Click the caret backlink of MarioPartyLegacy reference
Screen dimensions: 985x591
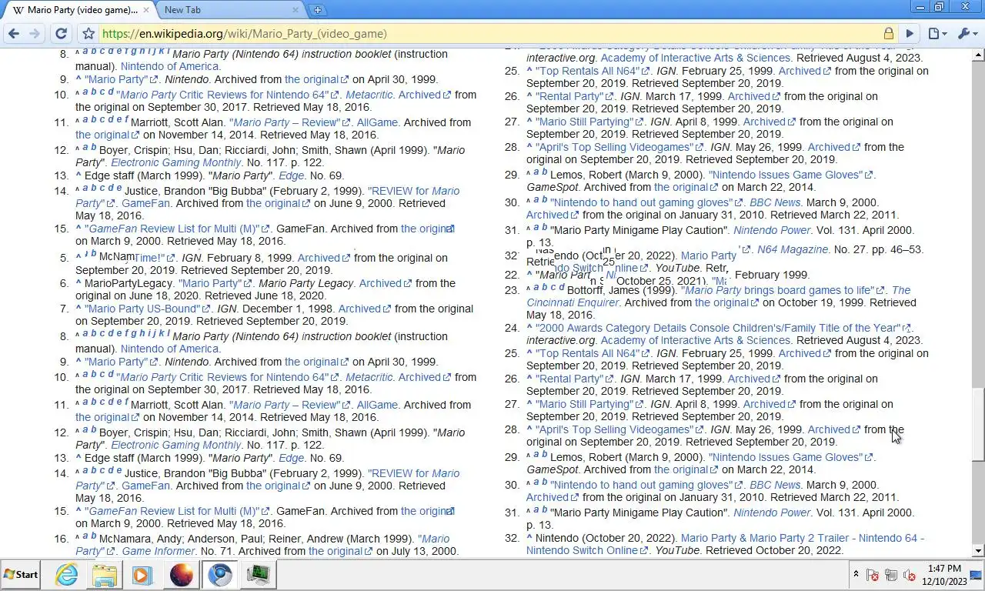78,283
